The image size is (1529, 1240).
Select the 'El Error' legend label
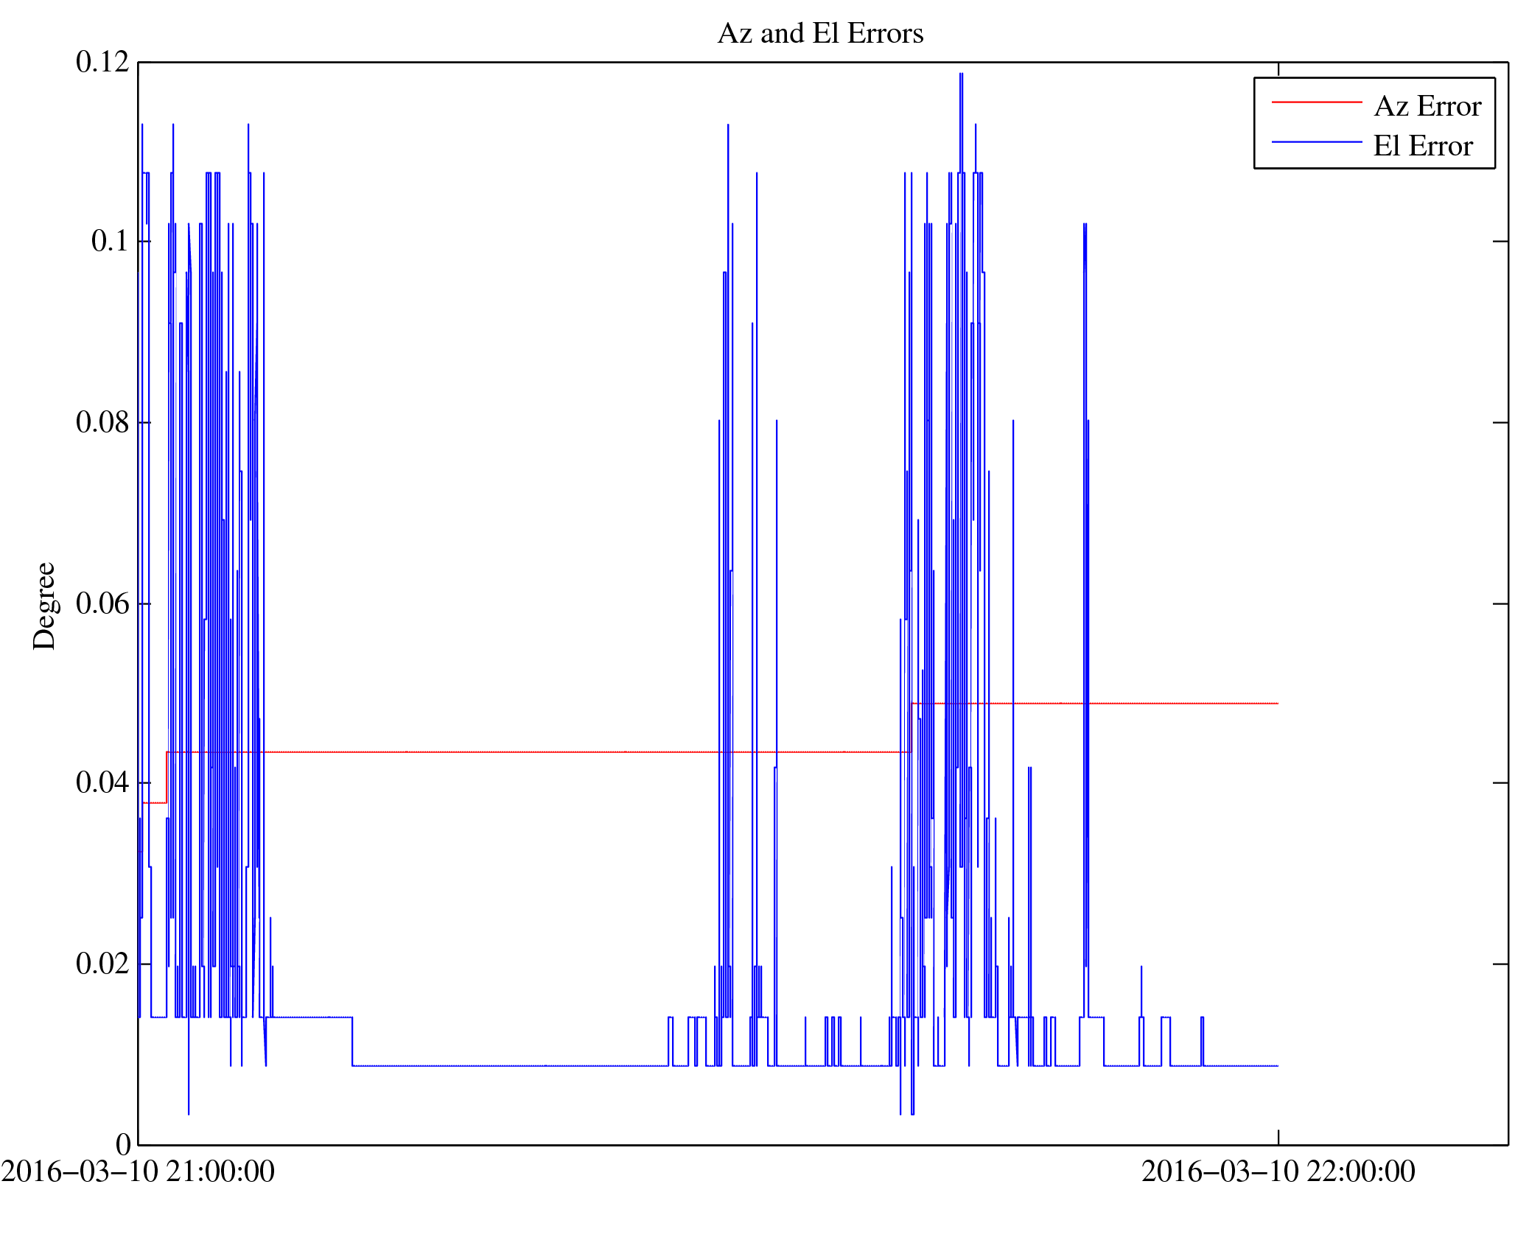coord(1422,146)
